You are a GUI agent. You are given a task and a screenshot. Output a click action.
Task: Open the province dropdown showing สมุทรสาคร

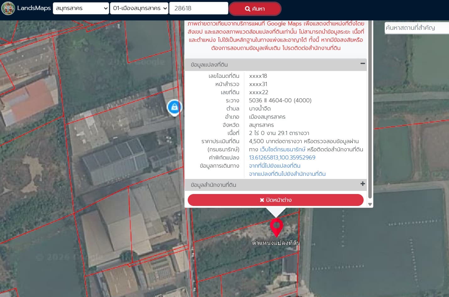[x=81, y=8]
